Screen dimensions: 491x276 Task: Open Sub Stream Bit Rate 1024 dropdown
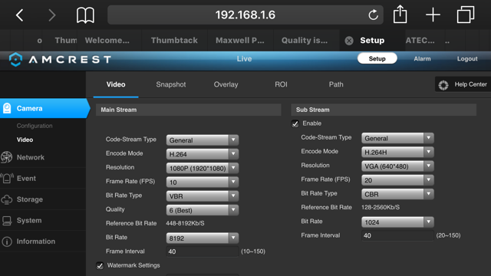397,222
